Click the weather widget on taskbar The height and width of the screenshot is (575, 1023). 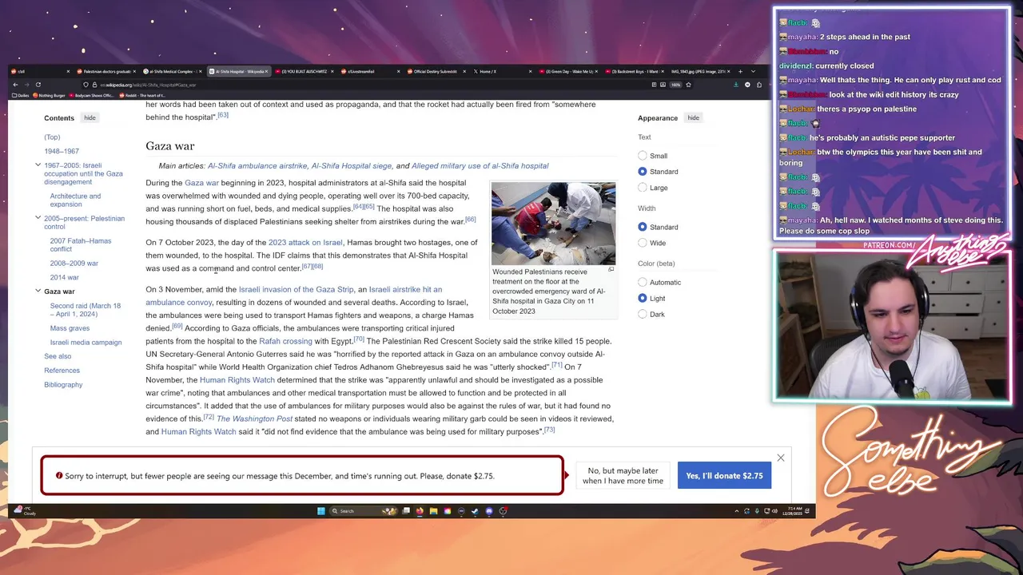(x=24, y=511)
